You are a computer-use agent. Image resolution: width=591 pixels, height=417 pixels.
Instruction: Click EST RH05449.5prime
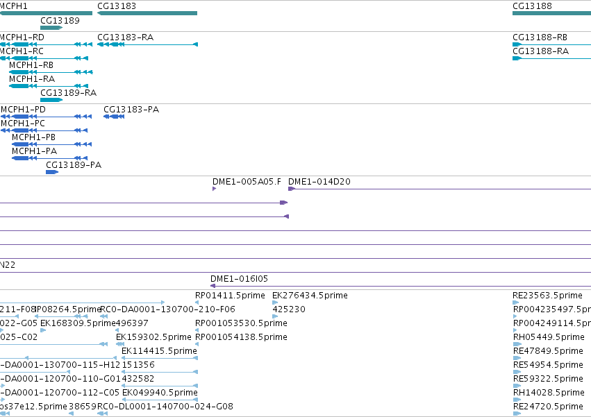coord(549,337)
